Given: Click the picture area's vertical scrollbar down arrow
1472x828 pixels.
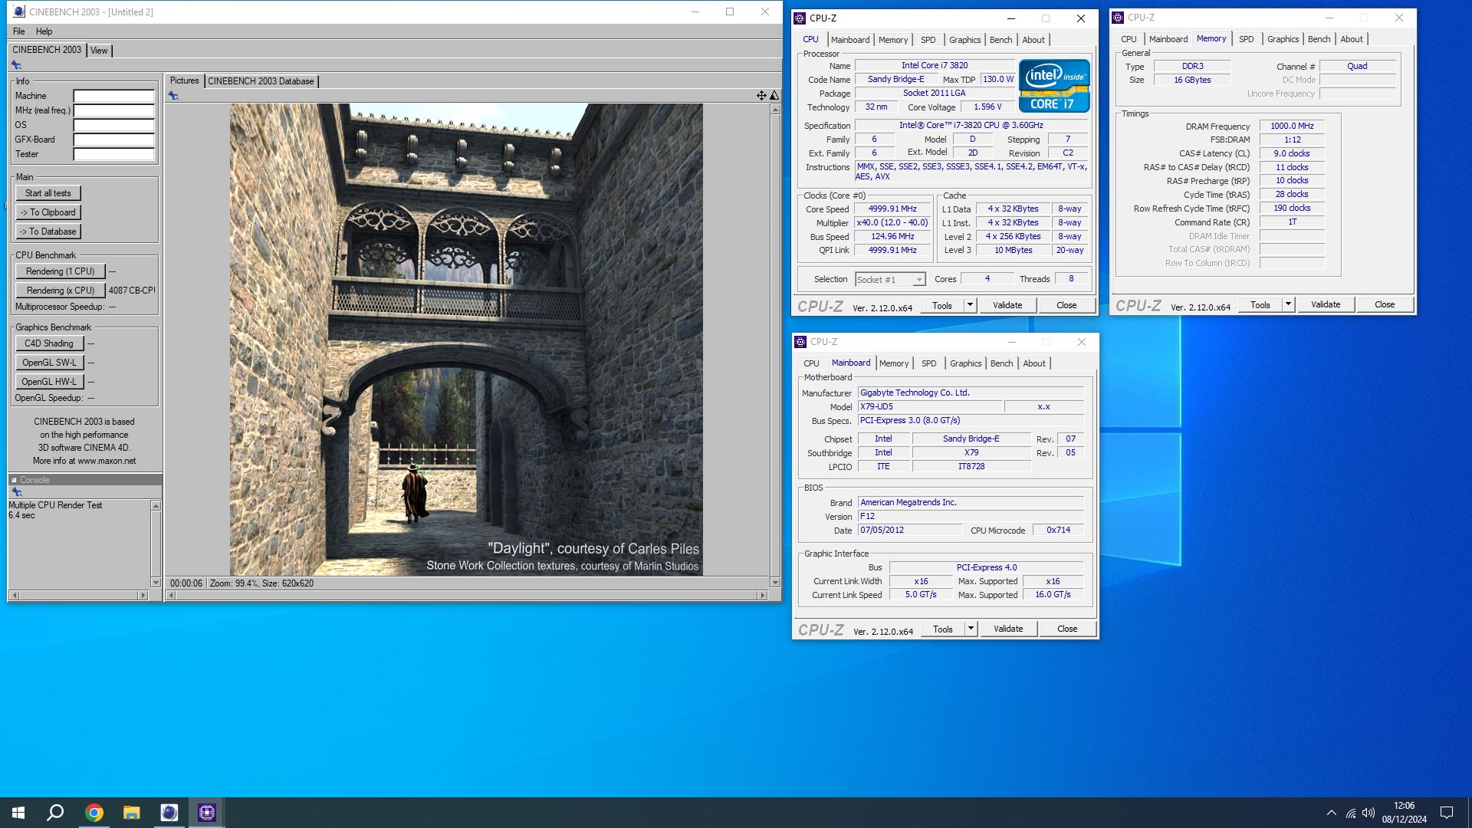Looking at the screenshot, I should click(775, 583).
